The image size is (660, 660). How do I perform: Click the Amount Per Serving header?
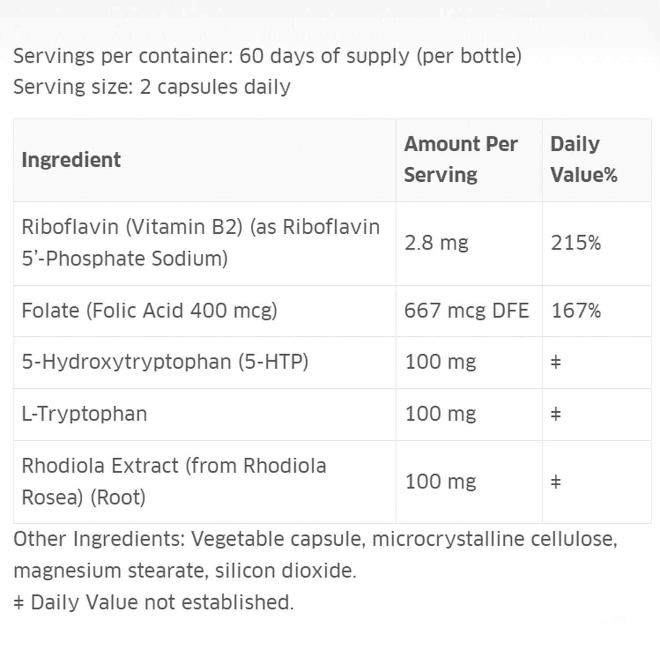460,159
